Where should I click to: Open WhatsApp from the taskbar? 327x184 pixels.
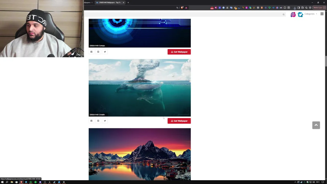click(x=31, y=182)
